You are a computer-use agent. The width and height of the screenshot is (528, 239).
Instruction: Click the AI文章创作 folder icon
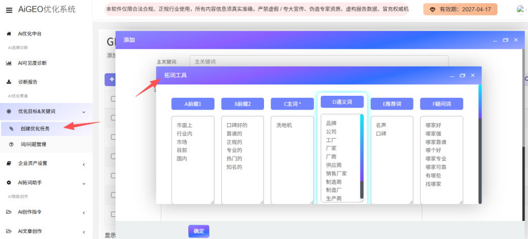point(9,231)
